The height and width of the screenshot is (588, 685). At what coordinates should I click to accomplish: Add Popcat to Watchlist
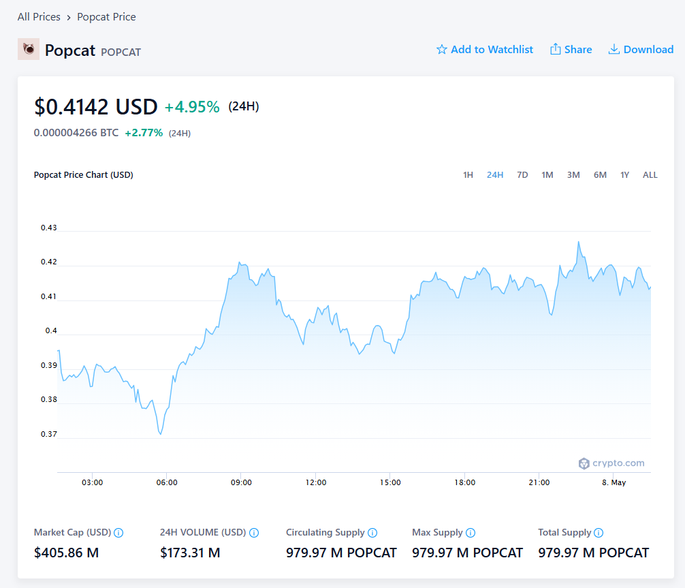[492, 50]
